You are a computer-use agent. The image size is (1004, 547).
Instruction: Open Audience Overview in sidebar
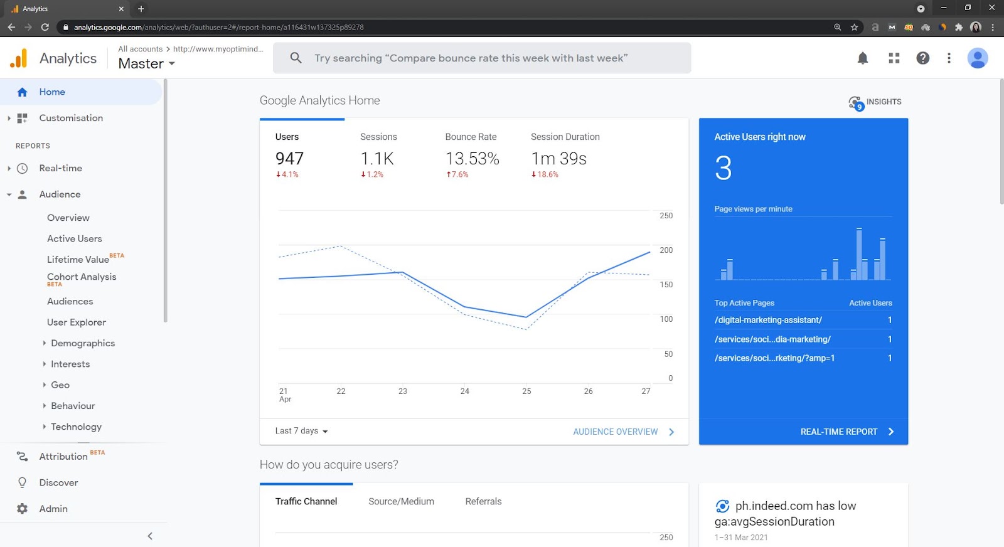click(x=68, y=218)
